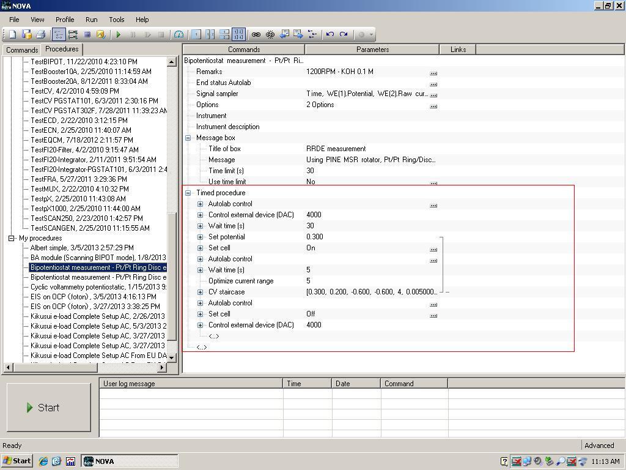The height and width of the screenshot is (470, 626).
Task: Click the large Start button
Action: pos(49,408)
